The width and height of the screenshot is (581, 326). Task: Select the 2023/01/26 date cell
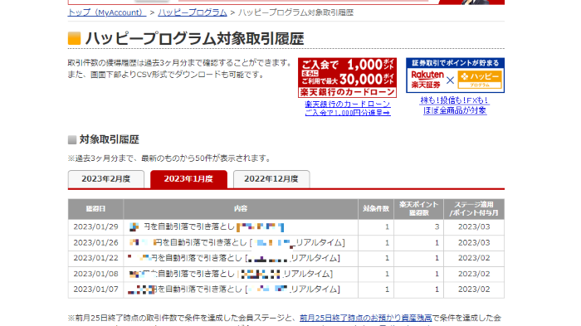pyautogui.click(x=95, y=243)
